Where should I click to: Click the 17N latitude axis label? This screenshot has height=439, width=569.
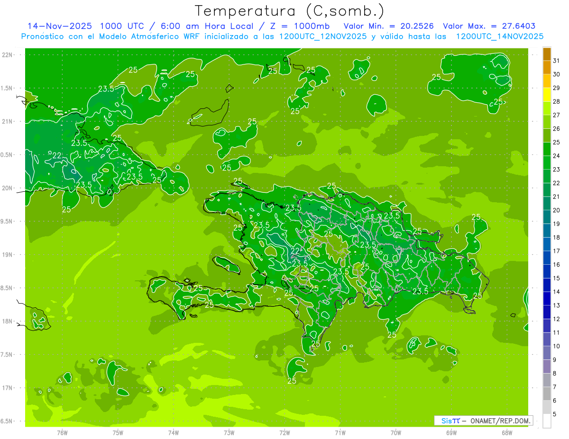[8, 388]
